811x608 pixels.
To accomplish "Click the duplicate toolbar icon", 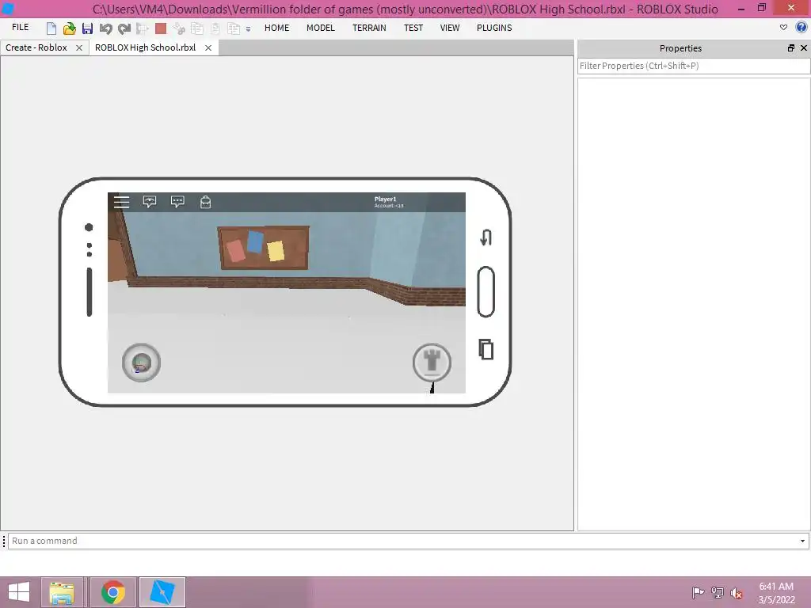I will coord(234,28).
